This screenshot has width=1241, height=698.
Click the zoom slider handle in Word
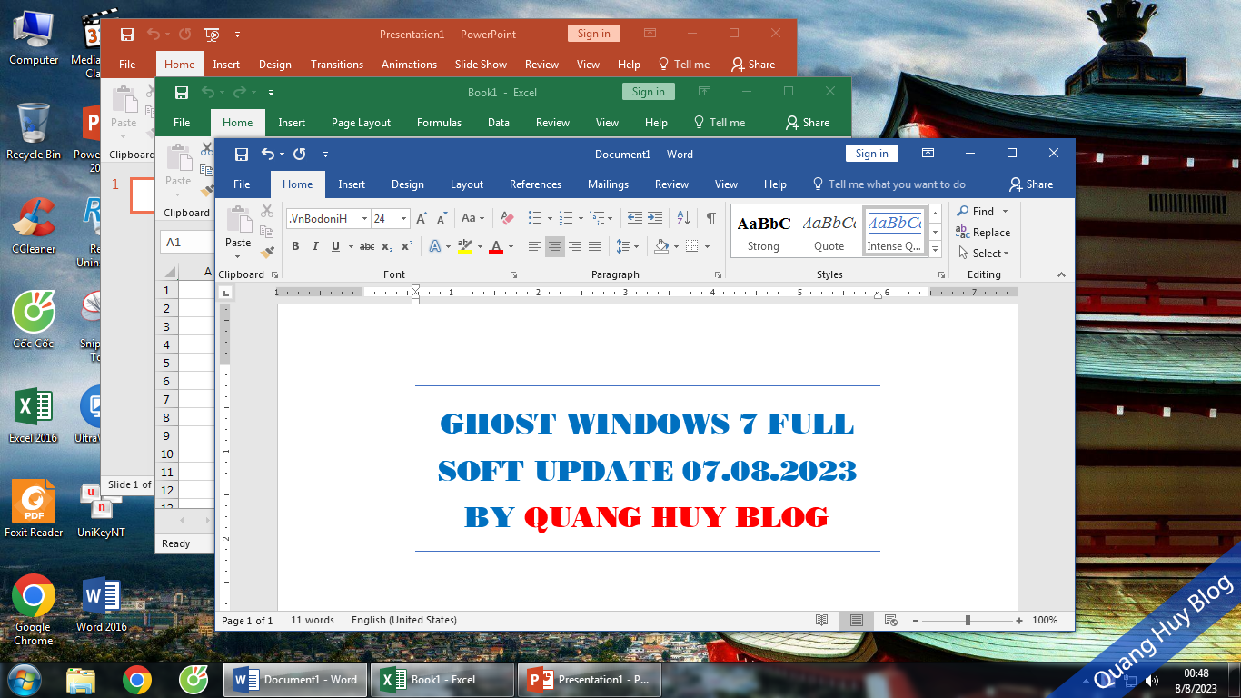[x=968, y=620]
